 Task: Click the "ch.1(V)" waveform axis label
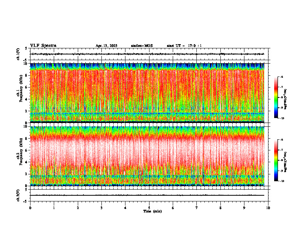tap(18, 54)
